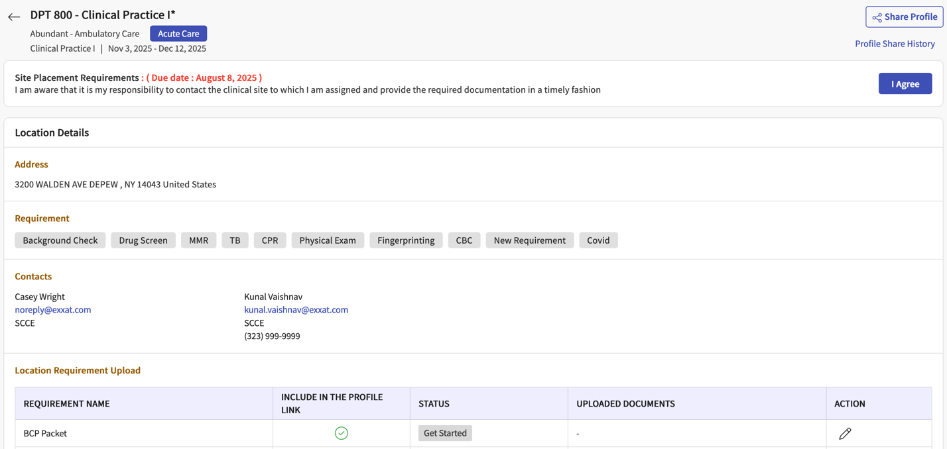
Task: Open Profile Share History
Action: click(895, 43)
